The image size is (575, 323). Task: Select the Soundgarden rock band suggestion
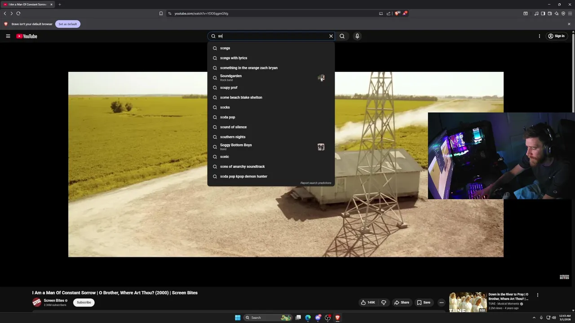coord(271,78)
